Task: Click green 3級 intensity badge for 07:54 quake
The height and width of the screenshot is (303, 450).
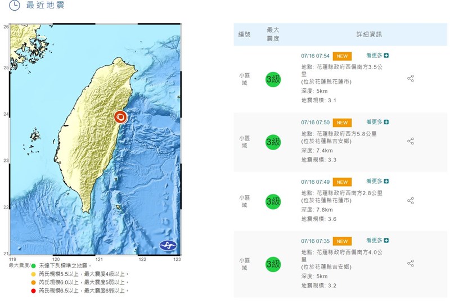Action: pos(273,79)
